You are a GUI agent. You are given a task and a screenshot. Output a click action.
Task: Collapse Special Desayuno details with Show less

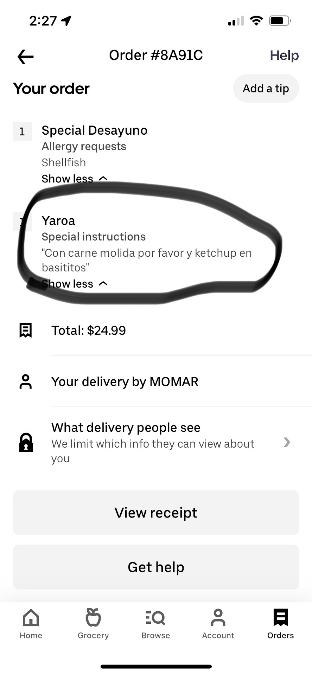pos(74,179)
